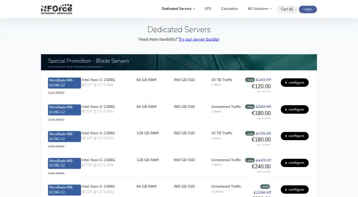Screen dimensions: 358x197
Task: Click the struck-through €381.50 original price
Action: click(x=264, y=107)
